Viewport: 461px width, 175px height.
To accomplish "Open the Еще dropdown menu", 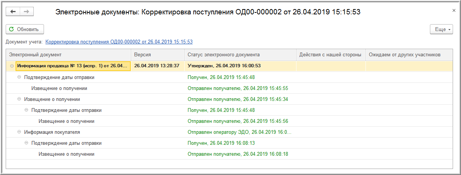I will click(x=441, y=29).
